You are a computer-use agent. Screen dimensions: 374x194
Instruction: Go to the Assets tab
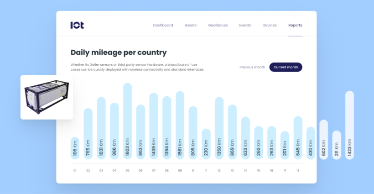[191, 25]
